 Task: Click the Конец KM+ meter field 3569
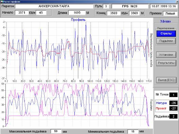coord(134,13)
